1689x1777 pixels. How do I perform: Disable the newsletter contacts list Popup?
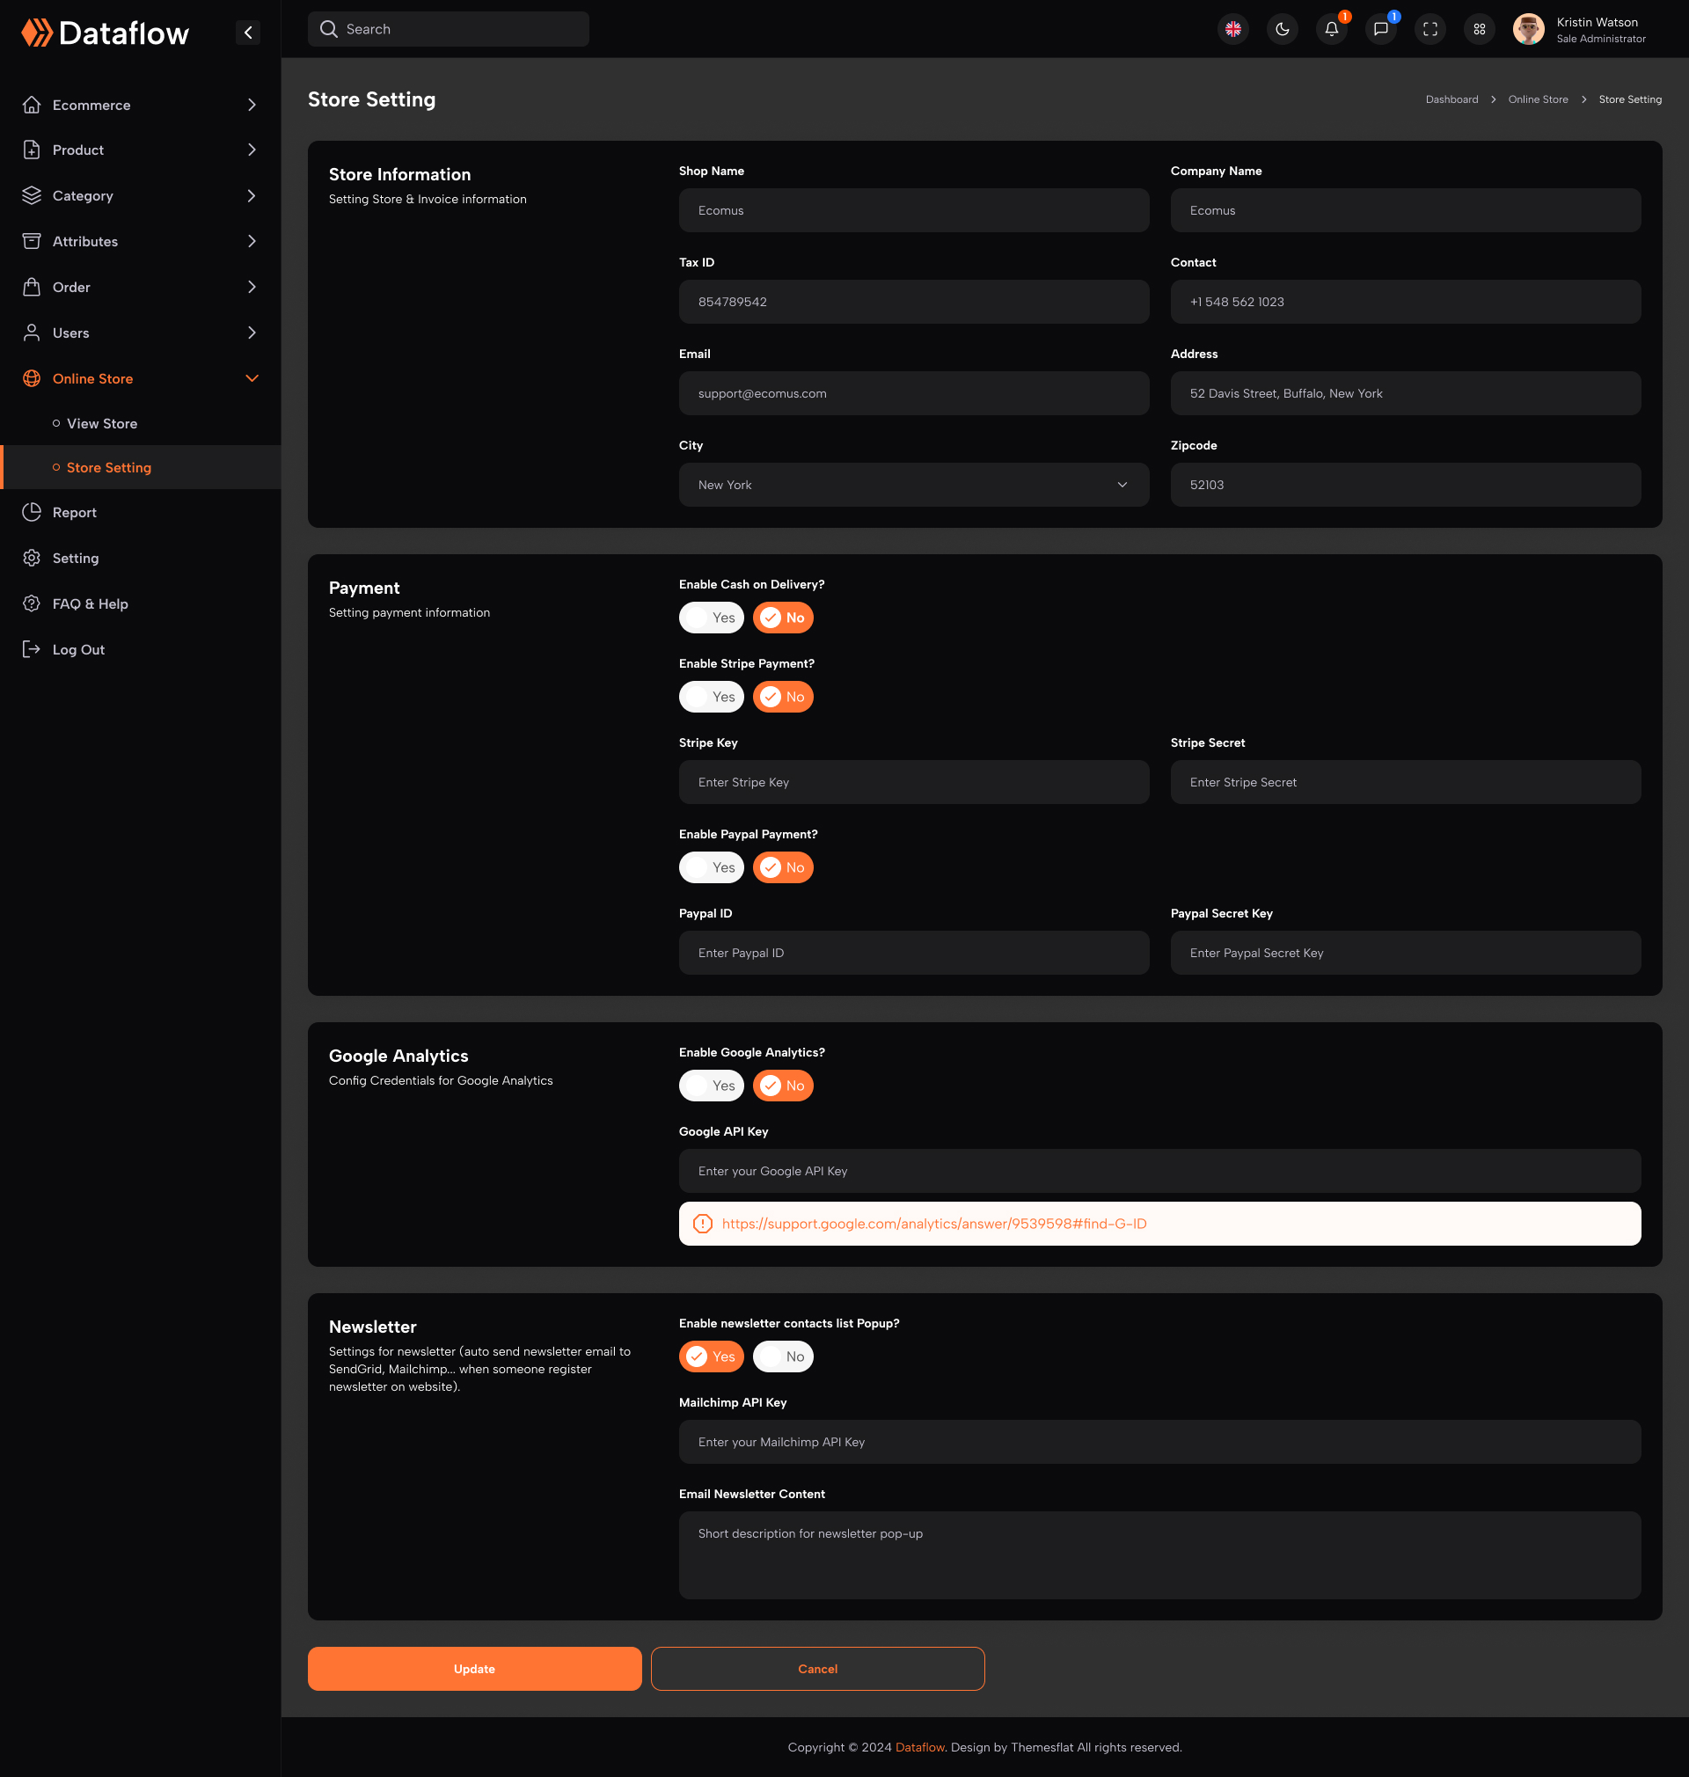(x=782, y=1356)
